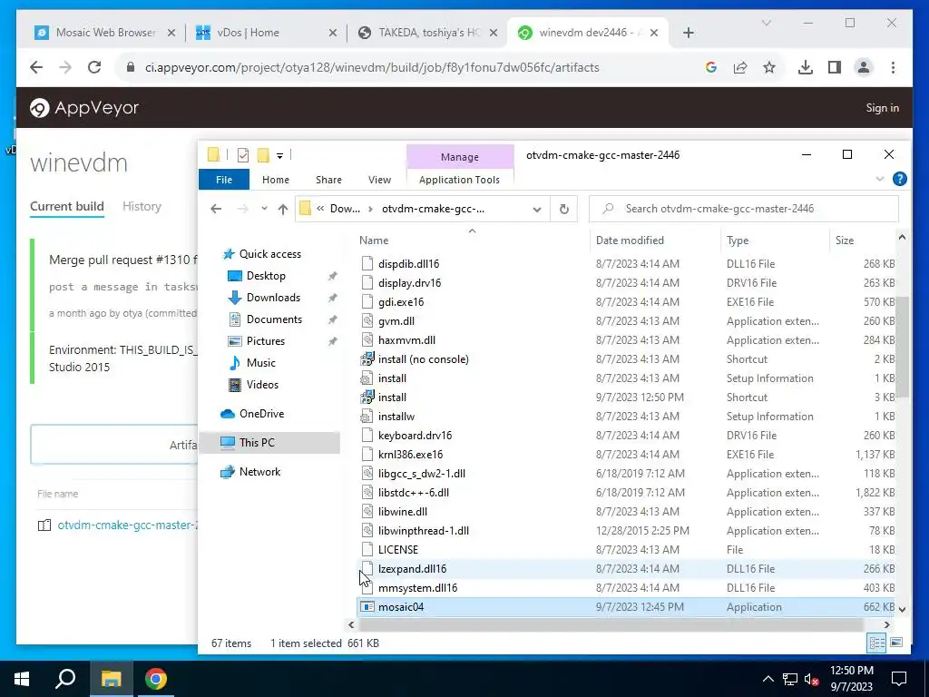Viewport: 929px width, 697px height.
Task: Click the Chrome back arrow button
Action: click(36, 67)
